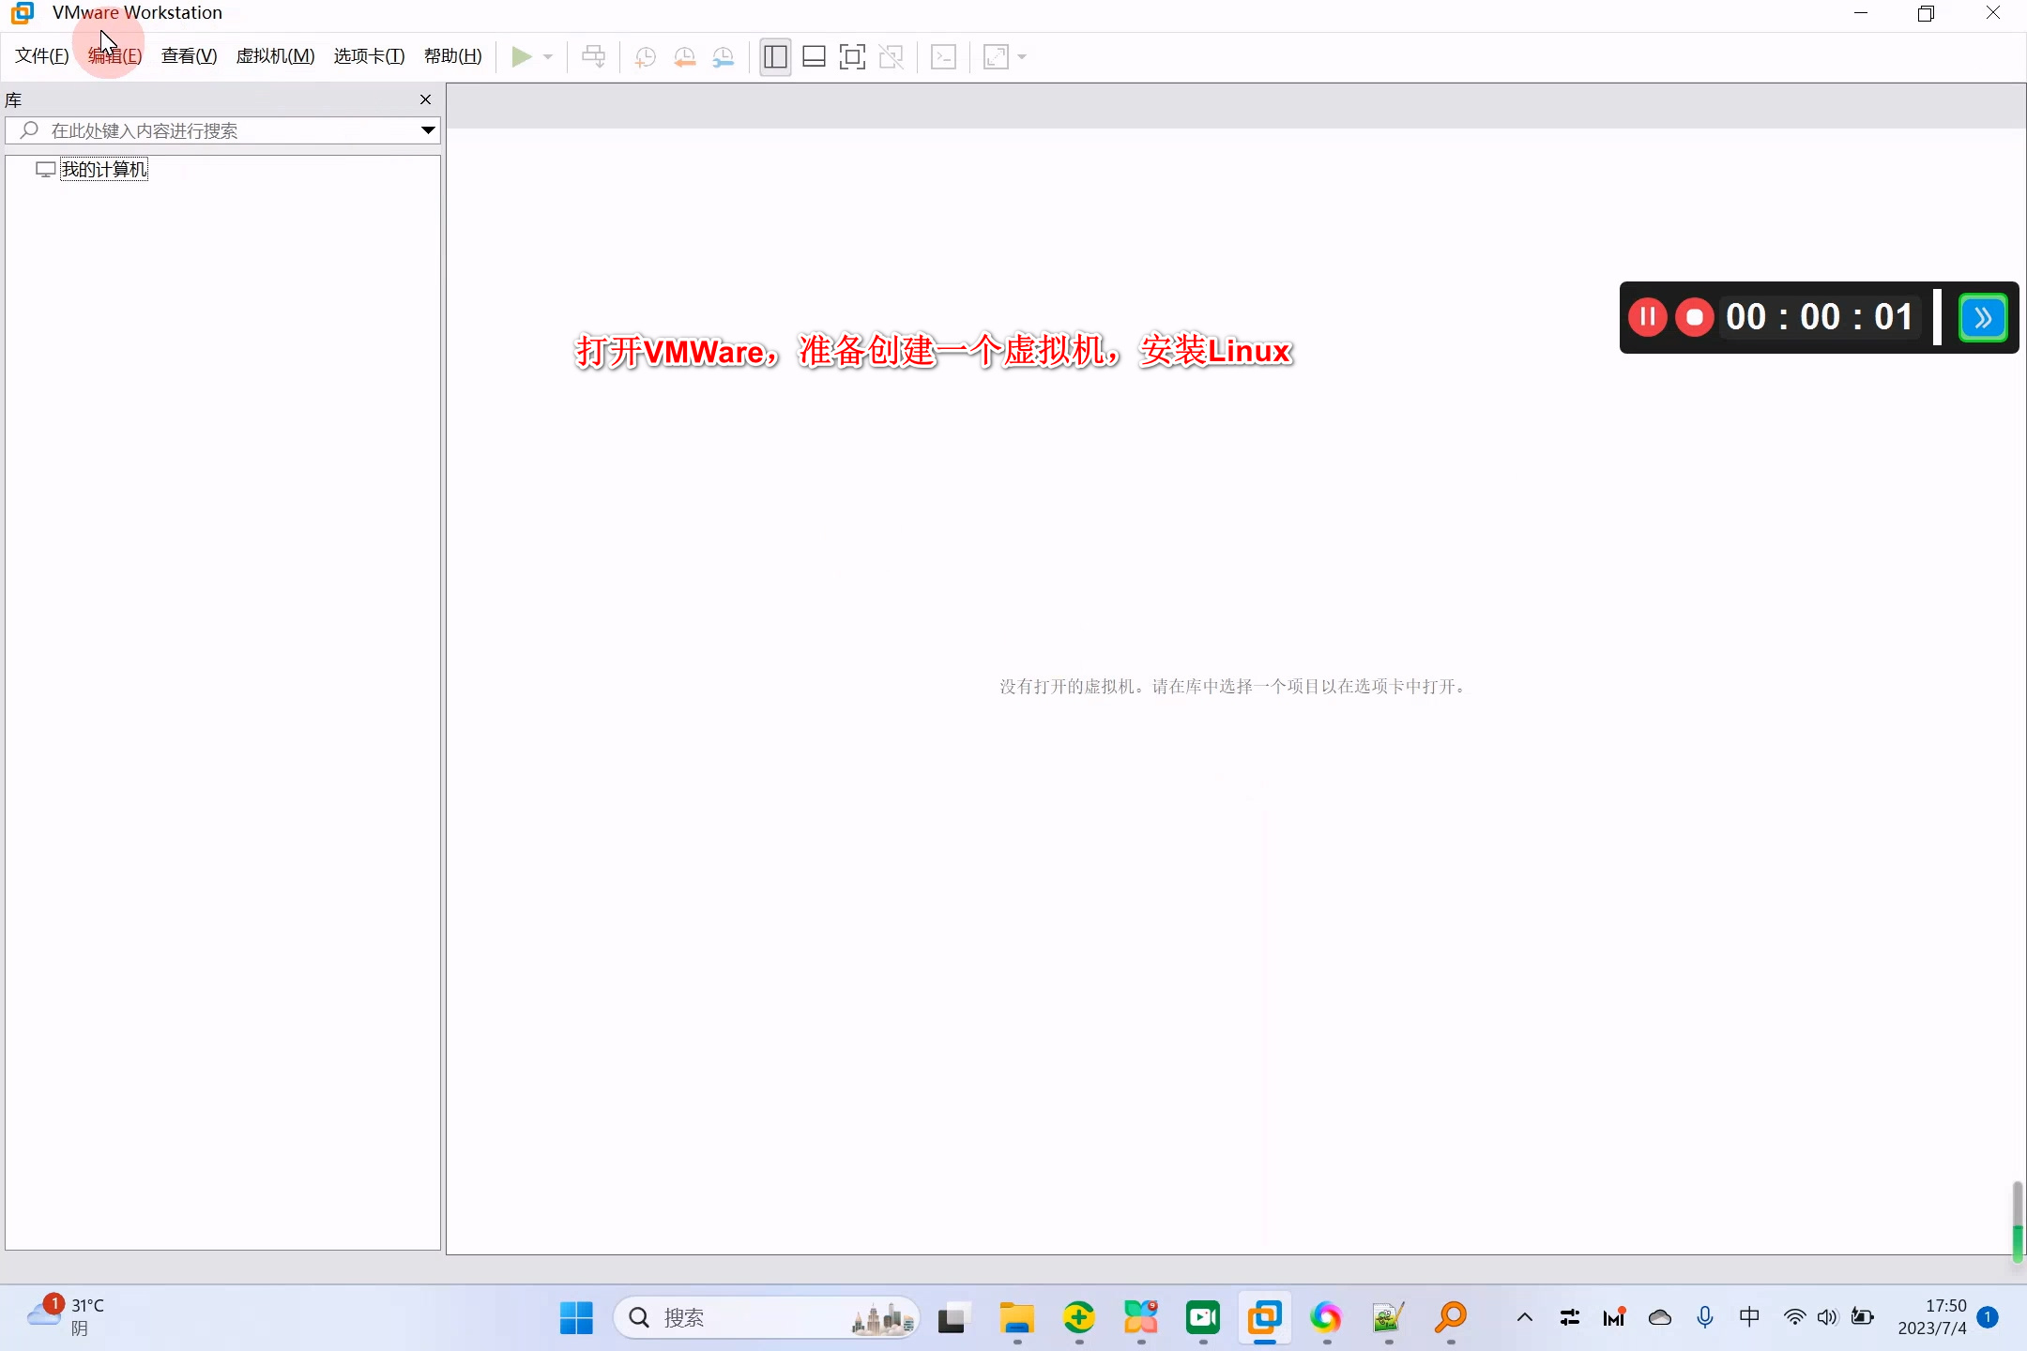The image size is (2027, 1351).
Task: Expand the stretch display dropdown arrow
Action: [x=1022, y=56]
